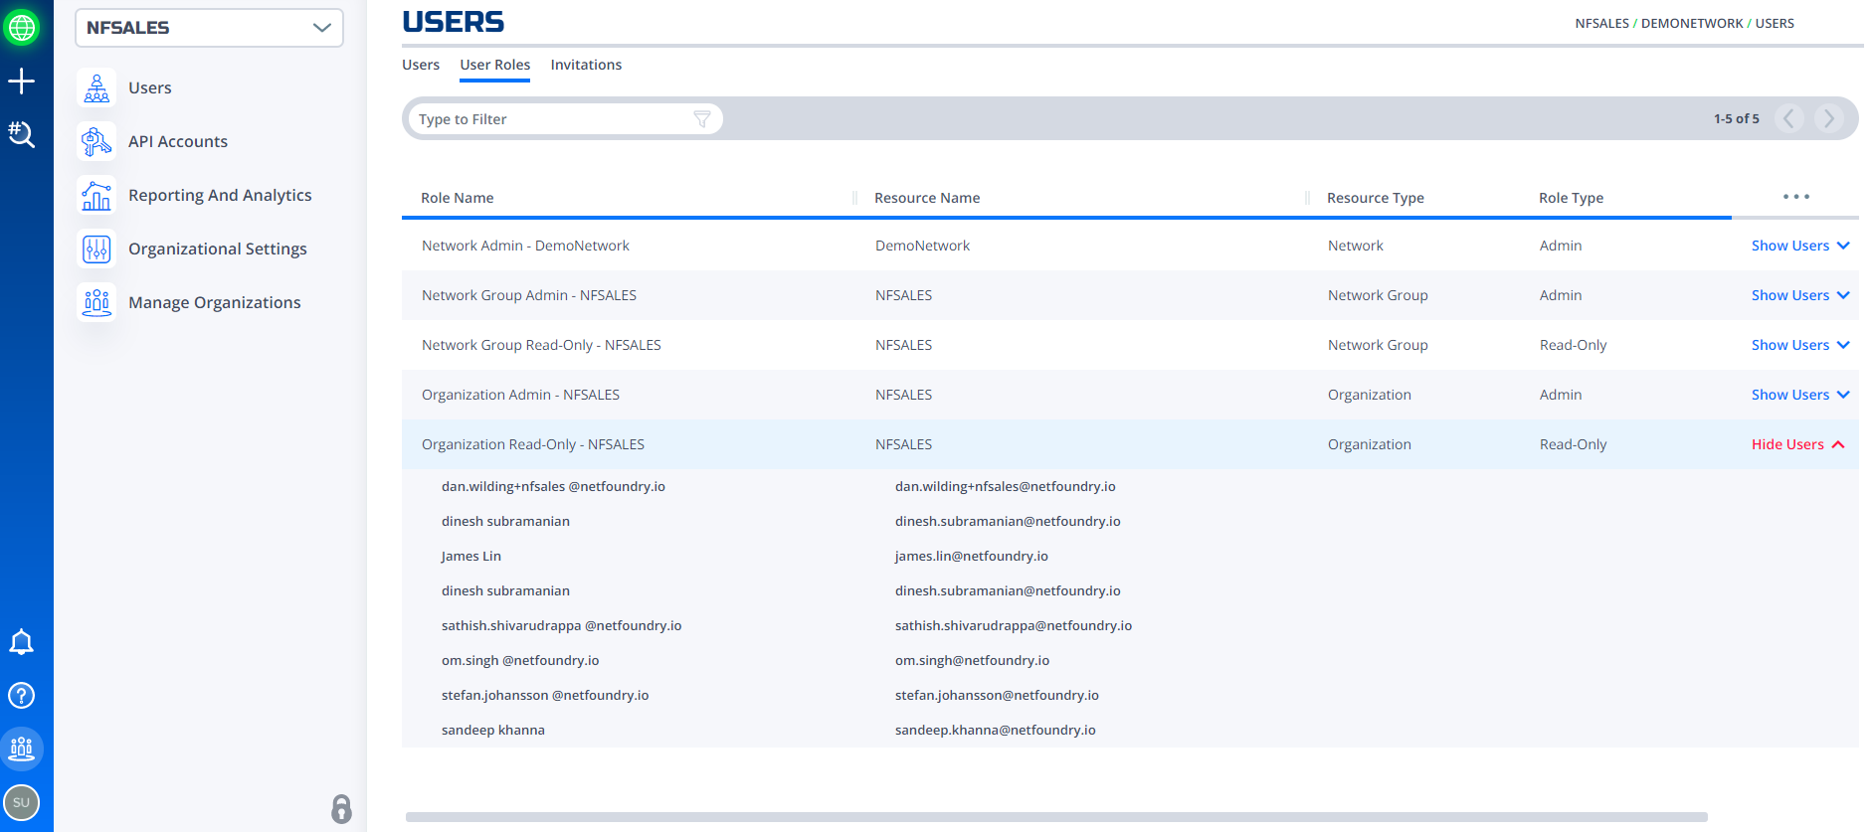Show users for Network Group Admin - NFSALES
Image resolution: width=1872 pixels, height=832 pixels.
coord(1800,295)
